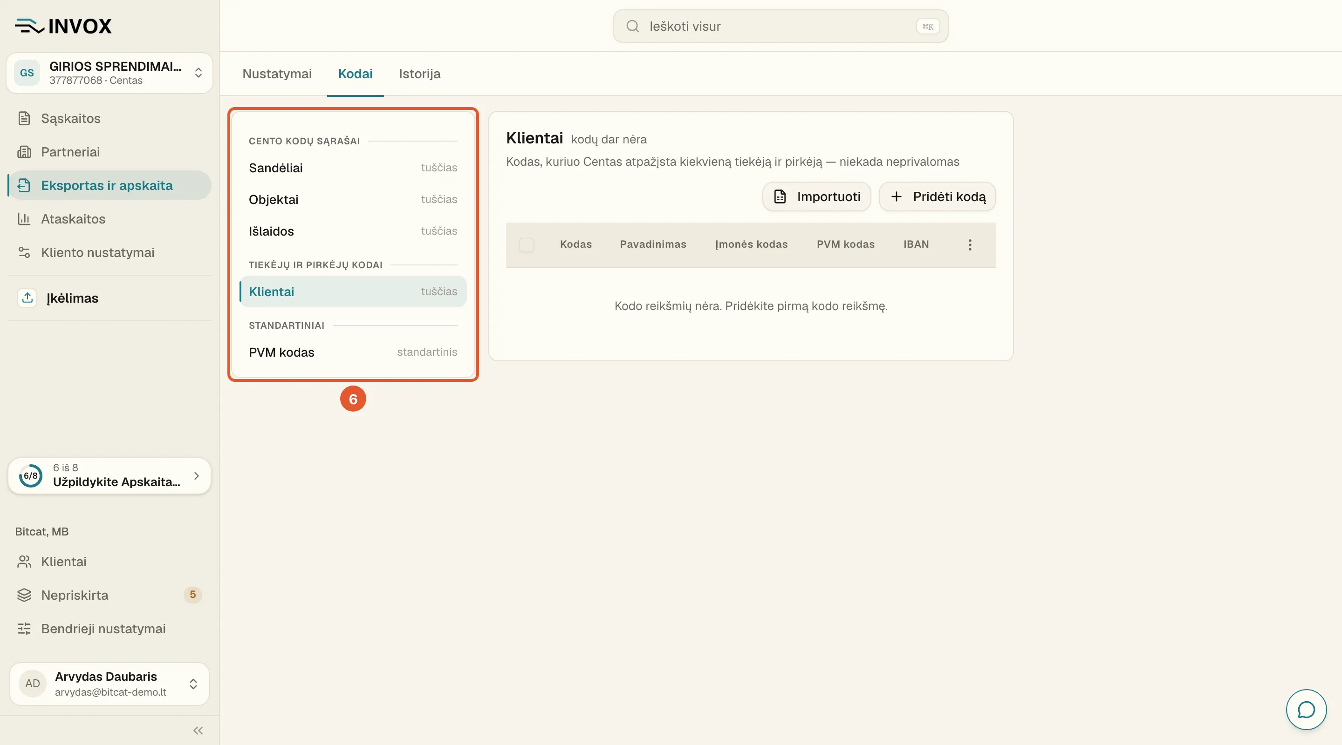Click the INVOX logo
The image size is (1342, 745).
tap(63, 26)
